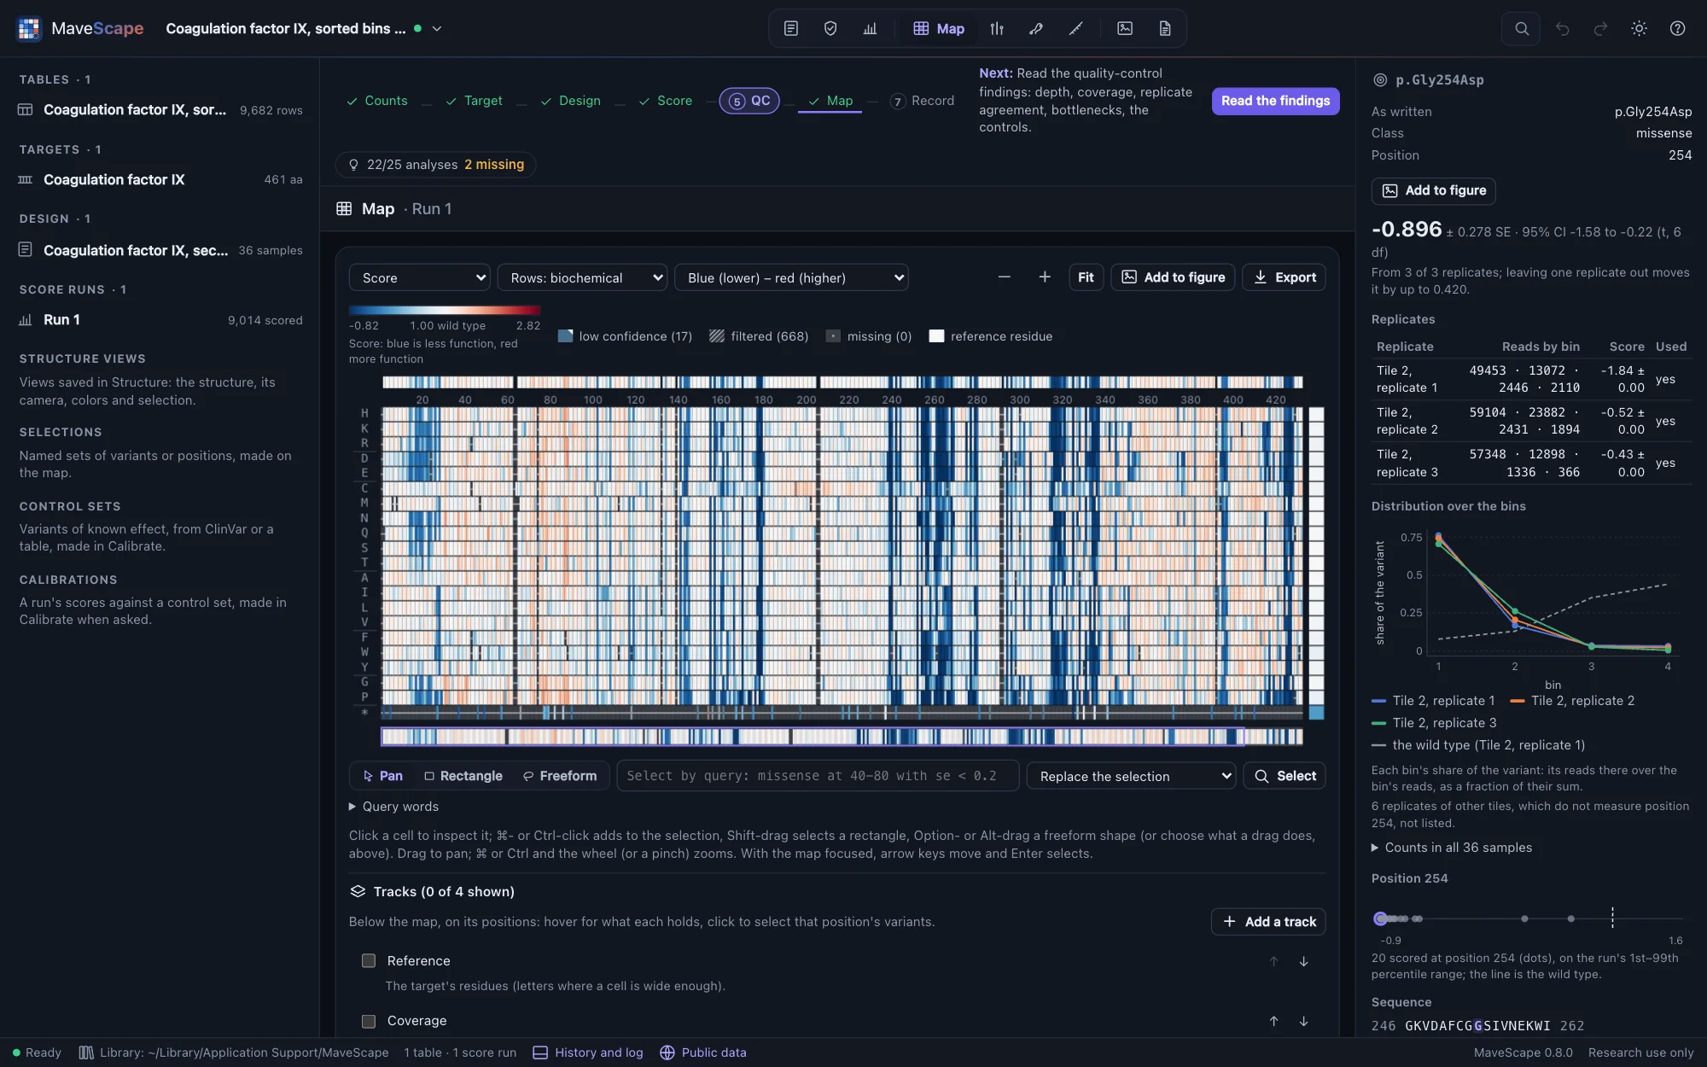Go to the Counts step
This screenshot has width=1707, height=1067.
point(377,101)
